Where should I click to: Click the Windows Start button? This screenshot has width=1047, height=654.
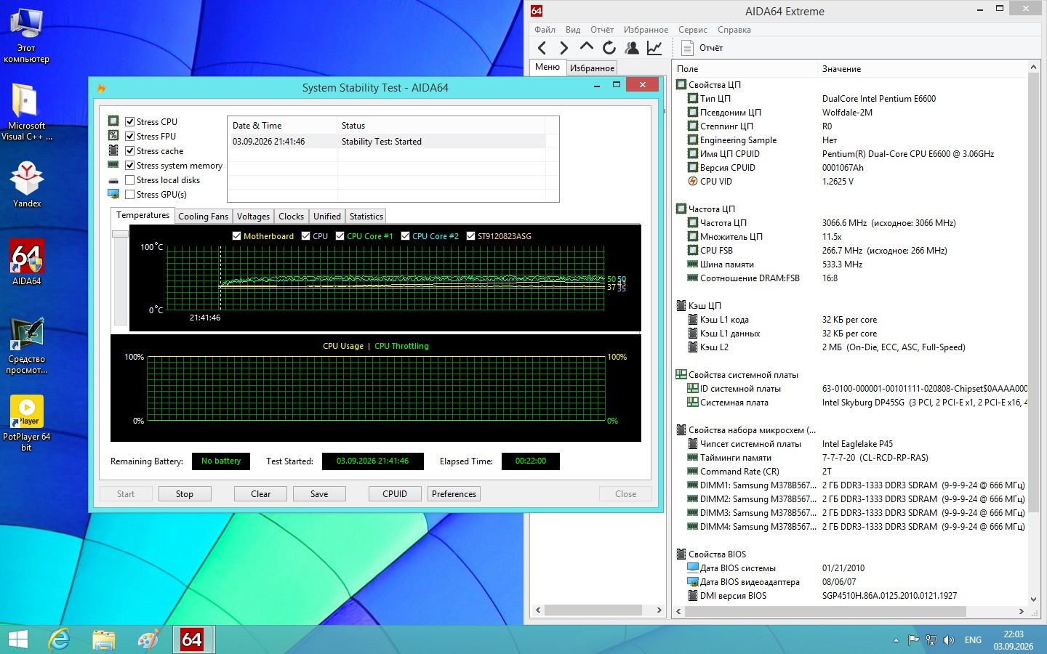[17, 639]
